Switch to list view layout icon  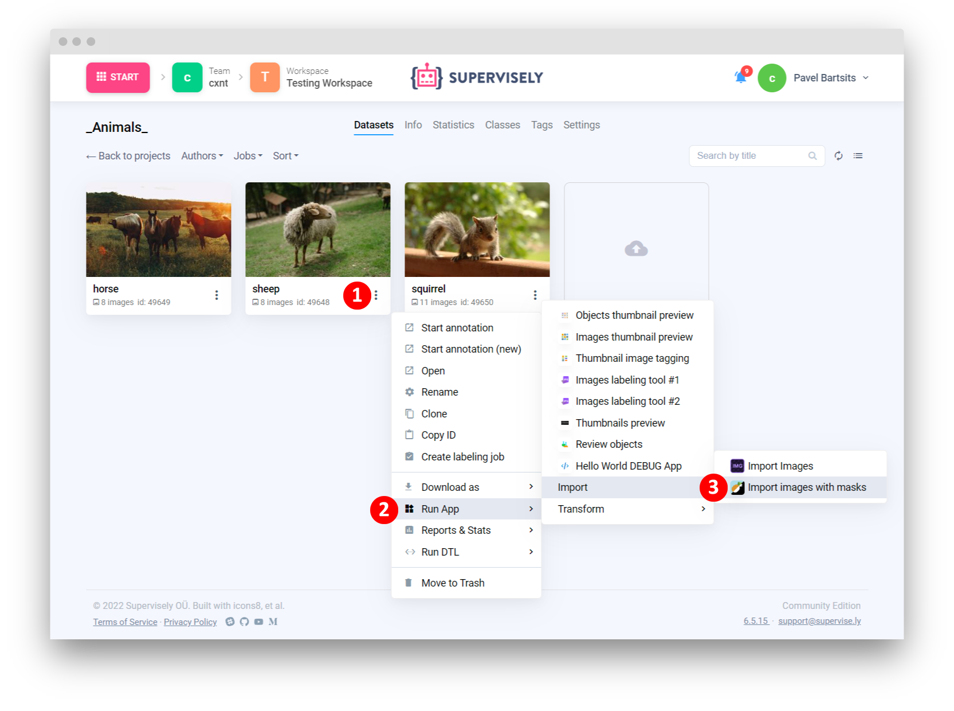pyautogui.click(x=858, y=155)
